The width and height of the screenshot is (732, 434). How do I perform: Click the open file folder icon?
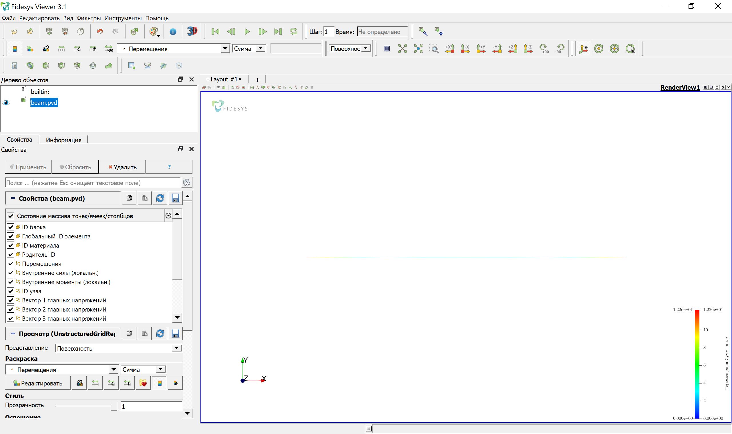click(x=14, y=31)
